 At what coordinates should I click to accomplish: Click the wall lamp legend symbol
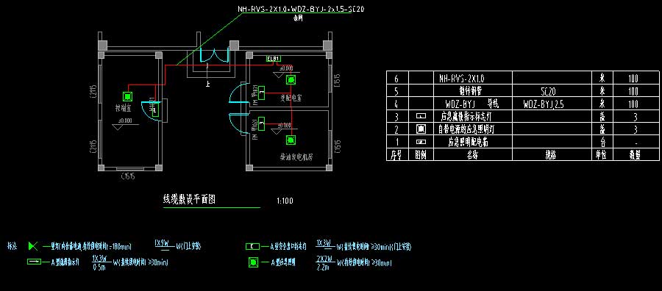[x=32, y=246]
